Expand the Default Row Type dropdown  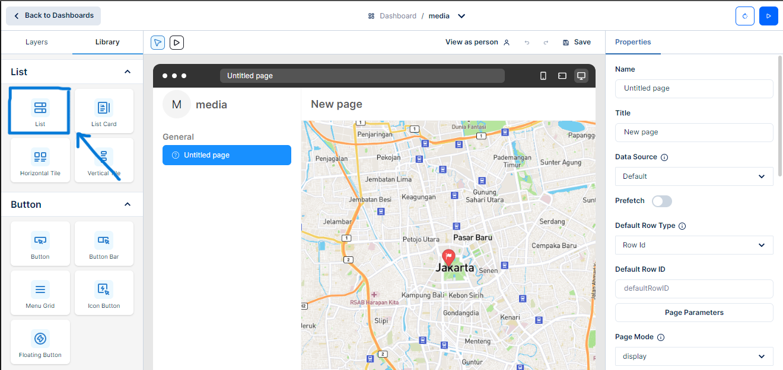coord(694,245)
